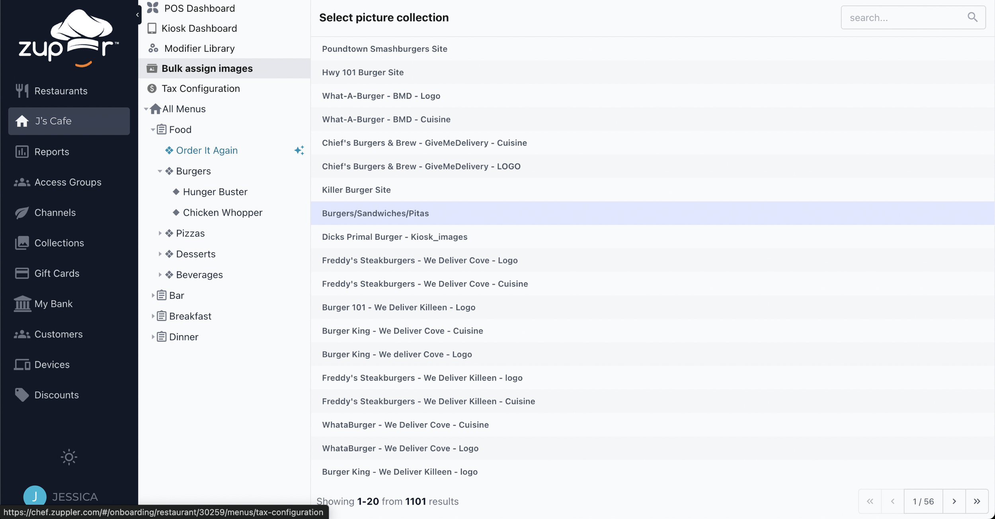Image resolution: width=995 pixels, height=519 pixels.
Task: Open Collections from the left sidebar
Action: 59,243
